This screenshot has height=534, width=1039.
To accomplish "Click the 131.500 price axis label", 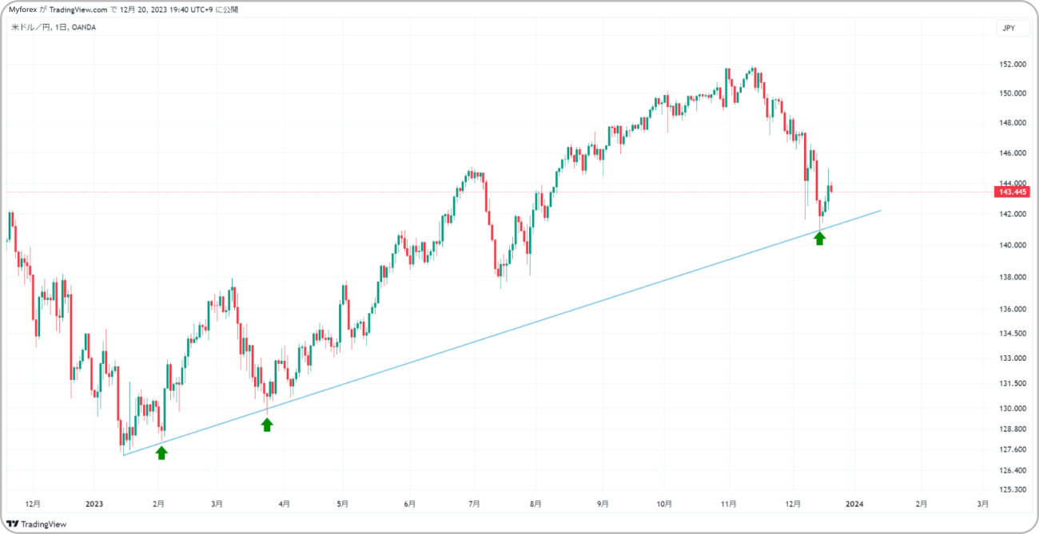I will [1011, 384].
